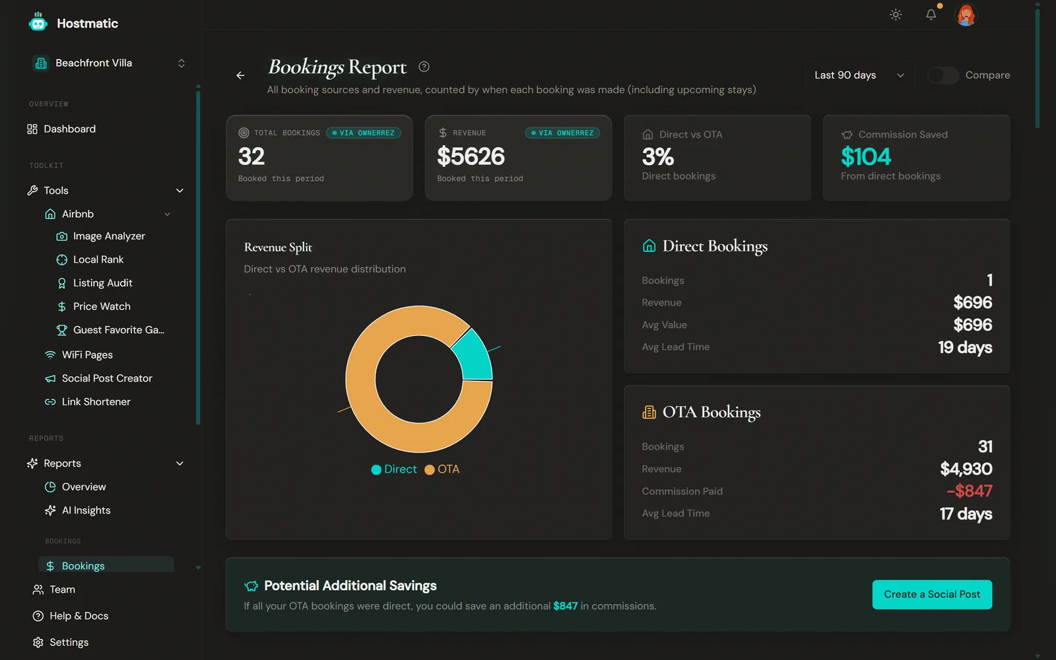Click the teal Direct donut chart segment
The width and height of the screenshot is (1056, 660).
coord(475,356)
